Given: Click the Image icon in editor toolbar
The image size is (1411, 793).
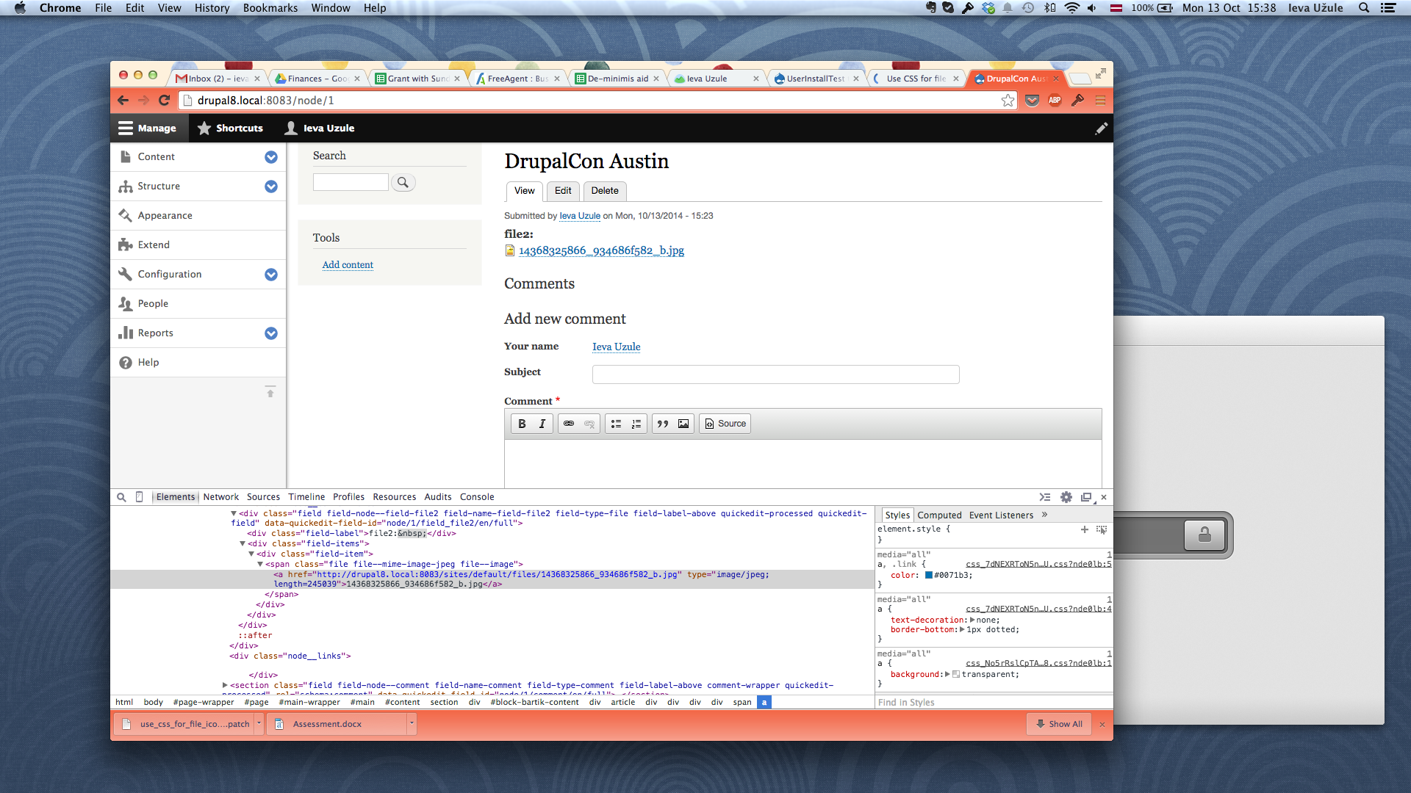Looking at the screenshot, I should click(x=683, y=424).
